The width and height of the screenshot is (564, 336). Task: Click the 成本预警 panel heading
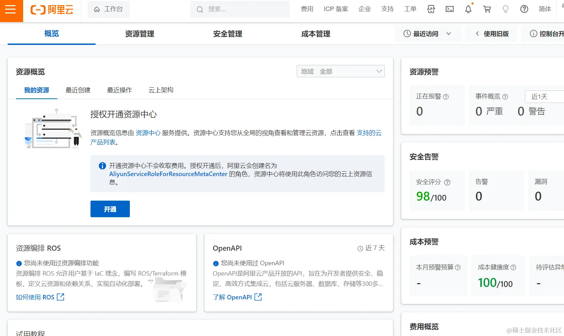(424, 242)
